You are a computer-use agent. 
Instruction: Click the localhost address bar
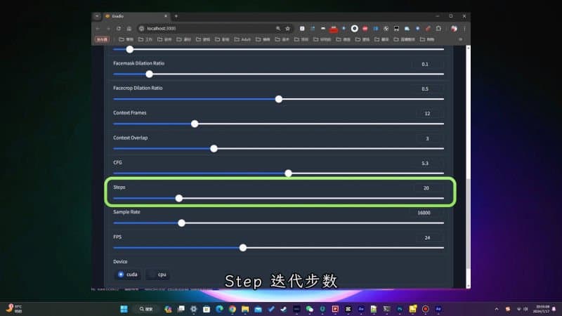211,28
